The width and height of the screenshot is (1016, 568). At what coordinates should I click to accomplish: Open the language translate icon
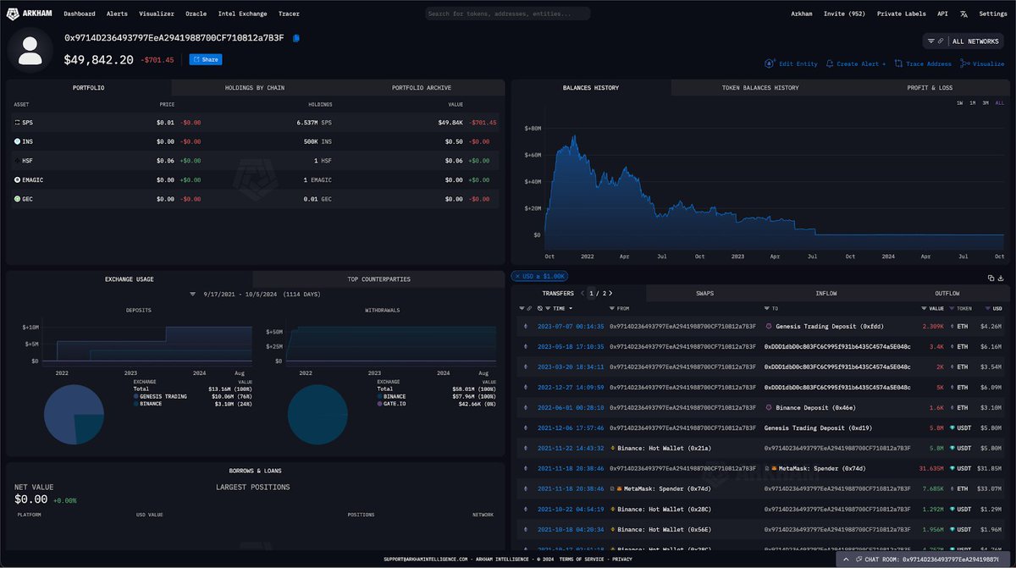click(x=964, y=14)
